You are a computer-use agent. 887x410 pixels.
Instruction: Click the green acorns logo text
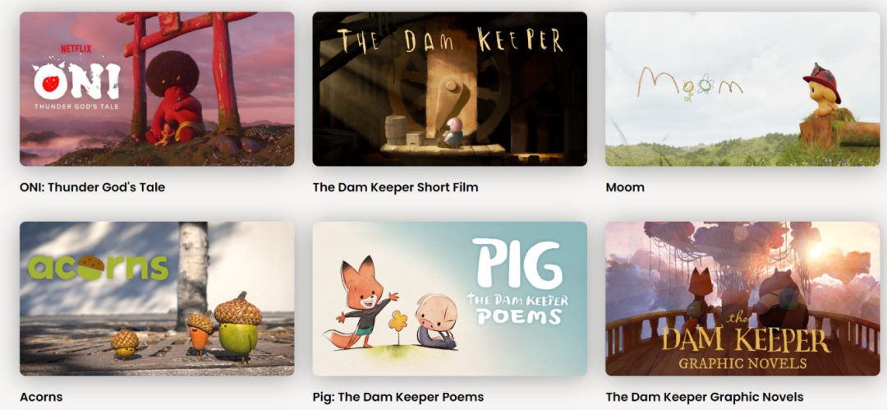pos(98,267)
